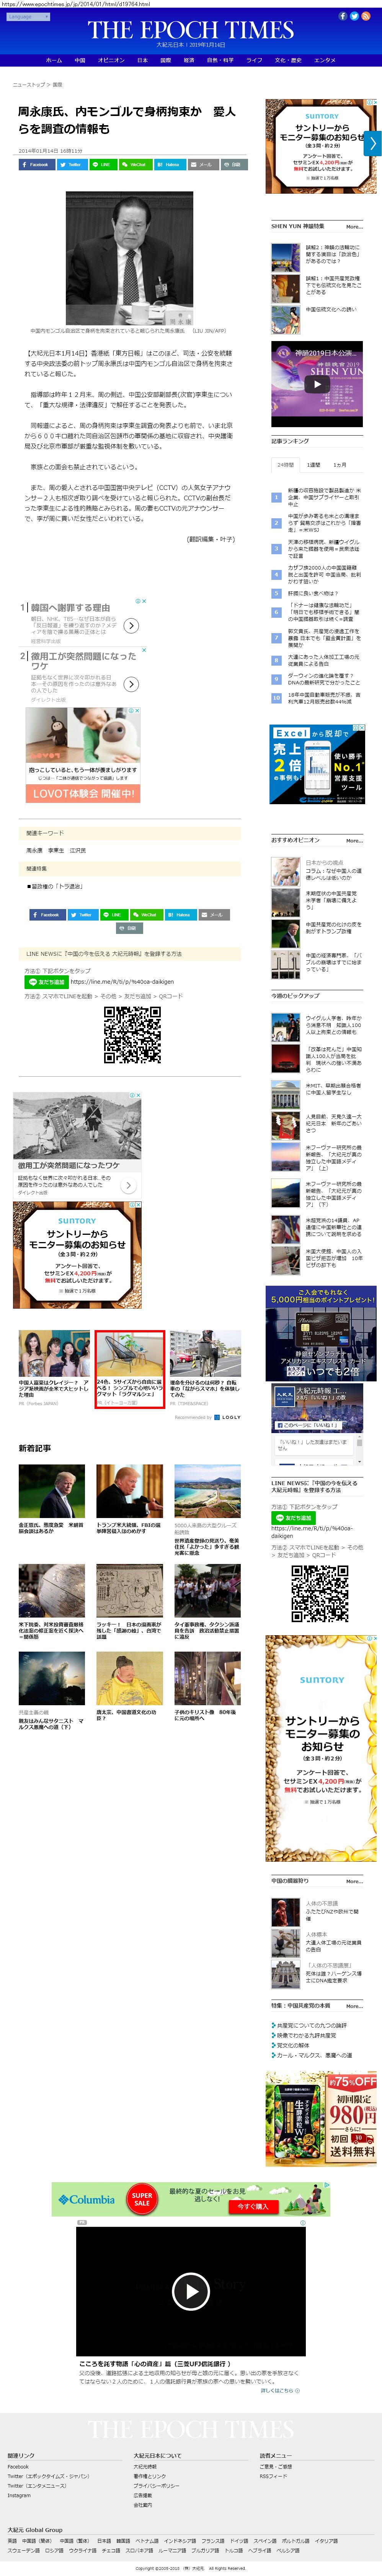Image resolution: width=382 pixels, height=2576 pixels.
Task: Open footer ご意見・ご感想 link
Action: tap(276, 2466)
